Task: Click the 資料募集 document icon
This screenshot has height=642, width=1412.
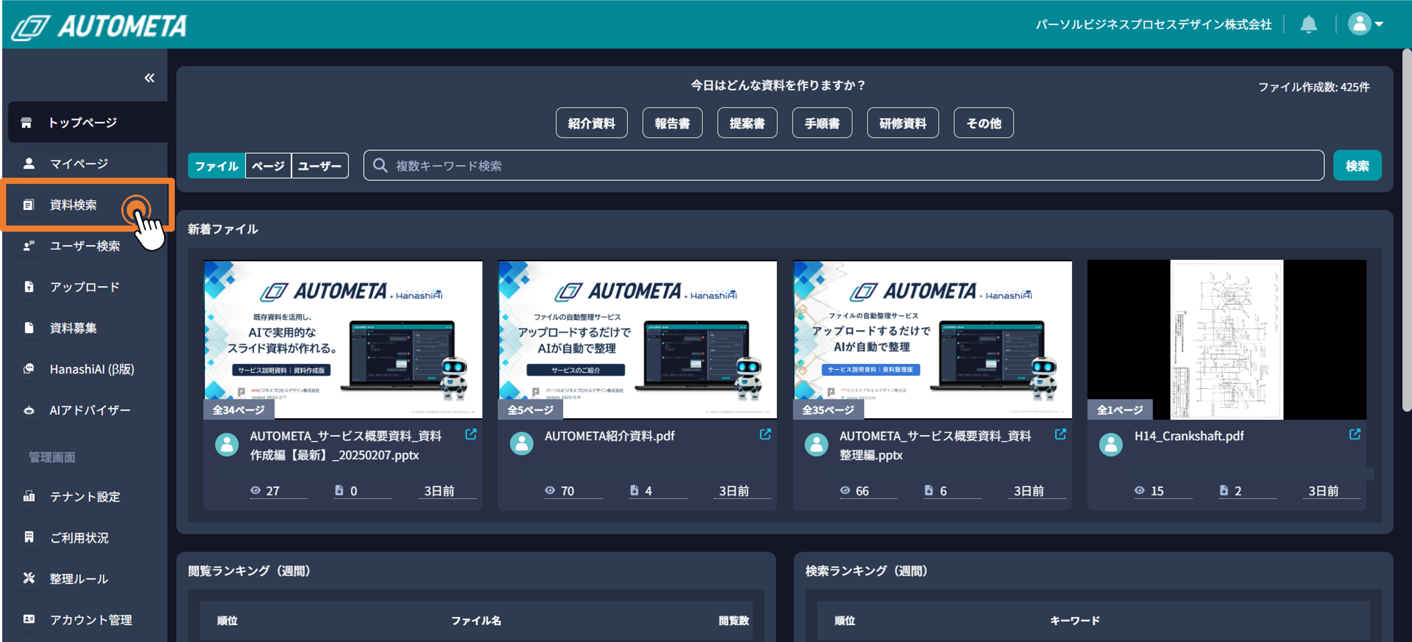Action: tap(28, 328)
